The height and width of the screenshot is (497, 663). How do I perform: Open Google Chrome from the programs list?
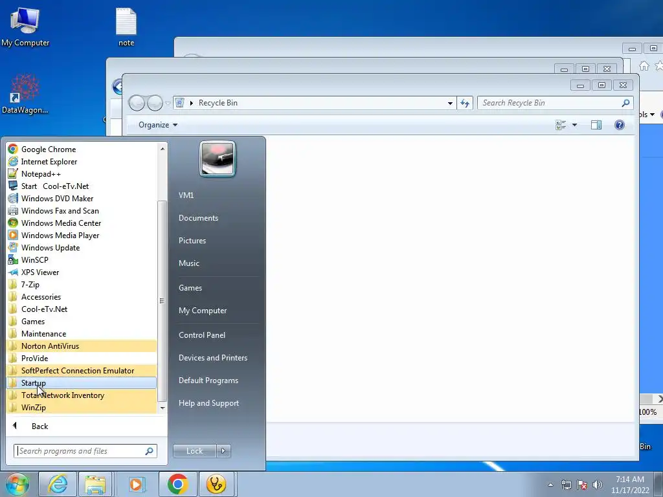pos(82,149)
